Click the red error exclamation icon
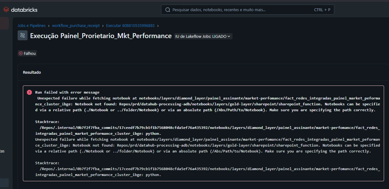Image resolution: width=389 pixels, height=189 pixels. 29,92
